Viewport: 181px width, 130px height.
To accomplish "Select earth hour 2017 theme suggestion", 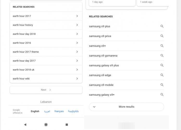I will [x=46, y=52].
